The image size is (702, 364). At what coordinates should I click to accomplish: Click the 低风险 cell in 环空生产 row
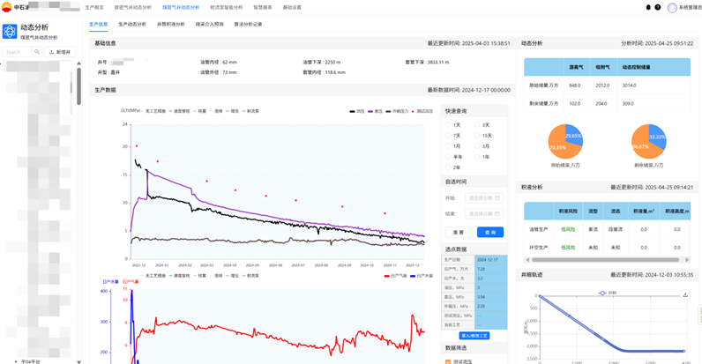[568, 248]
